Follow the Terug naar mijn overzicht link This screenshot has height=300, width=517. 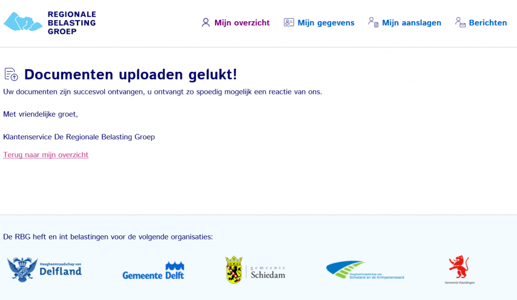click(46, 155)
